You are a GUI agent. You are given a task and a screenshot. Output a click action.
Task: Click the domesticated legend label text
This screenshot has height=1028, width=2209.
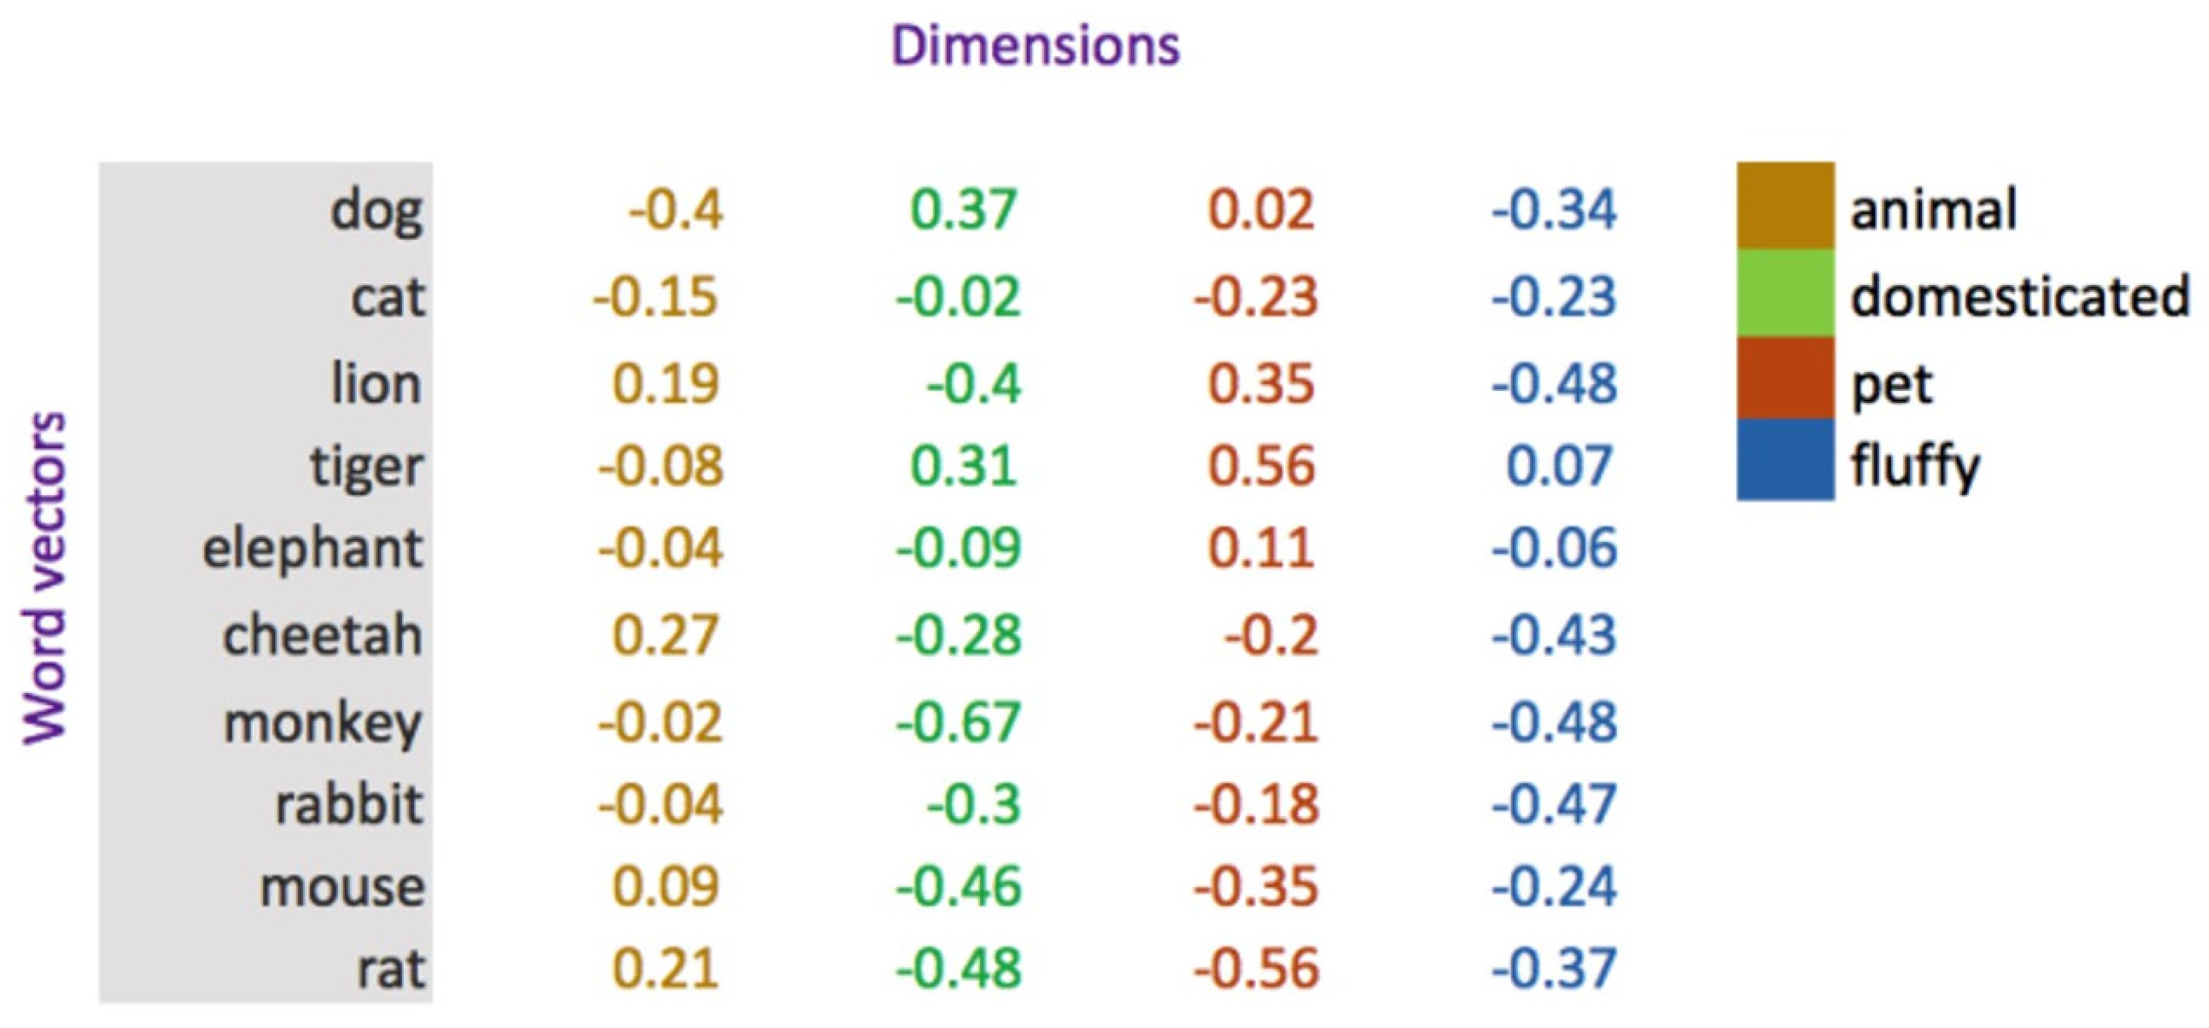(2019, 297)
